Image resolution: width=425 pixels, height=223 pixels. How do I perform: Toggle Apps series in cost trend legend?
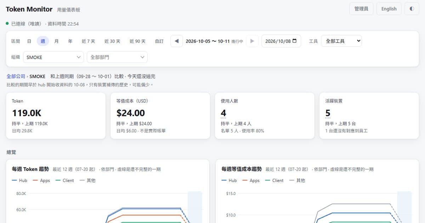click(x=251, y=181)
